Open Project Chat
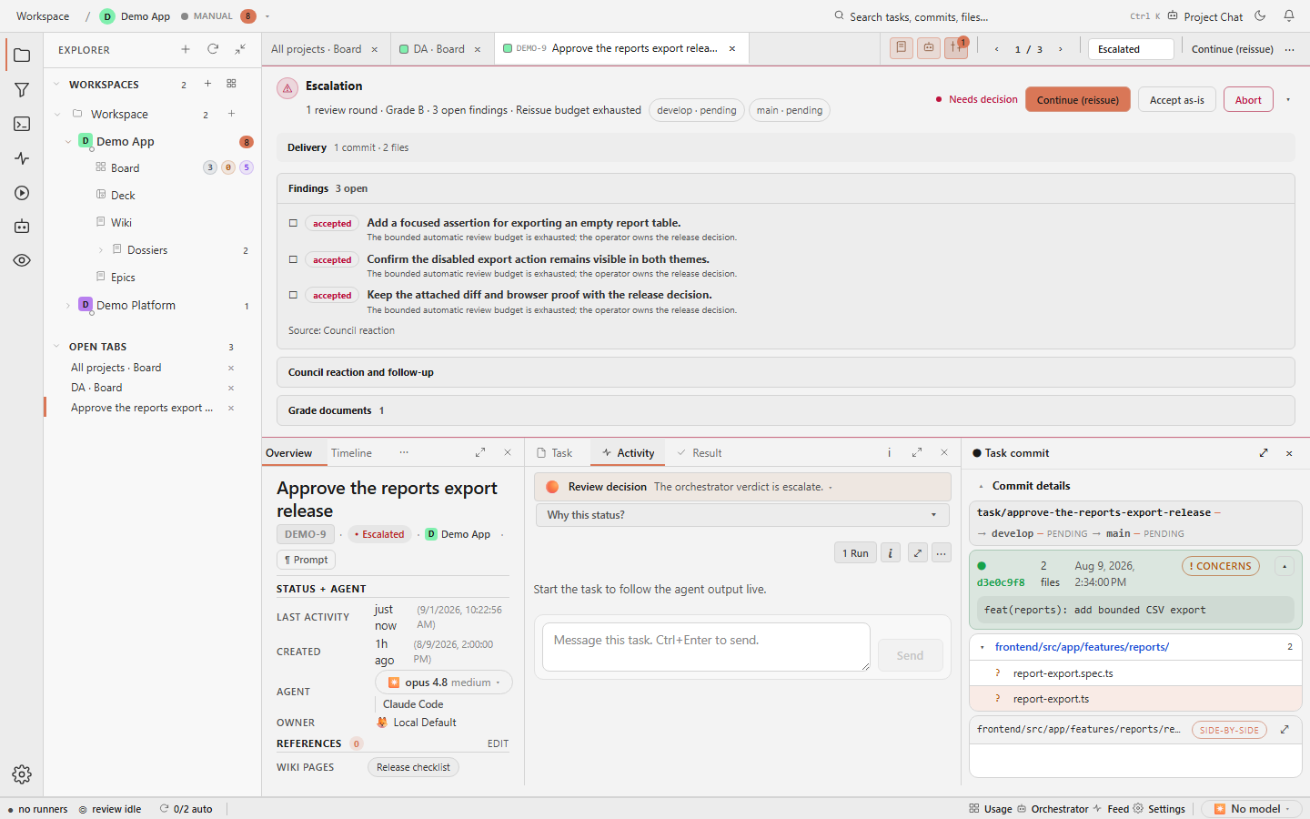Screen dimensions: 1310x819 click(x=1205, y=16)
